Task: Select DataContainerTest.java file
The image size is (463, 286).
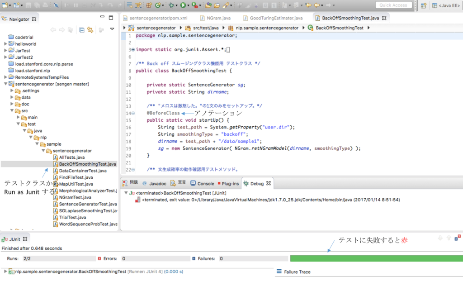Action: (83, 171)
